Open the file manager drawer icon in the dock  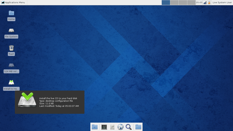click(112, 127)
